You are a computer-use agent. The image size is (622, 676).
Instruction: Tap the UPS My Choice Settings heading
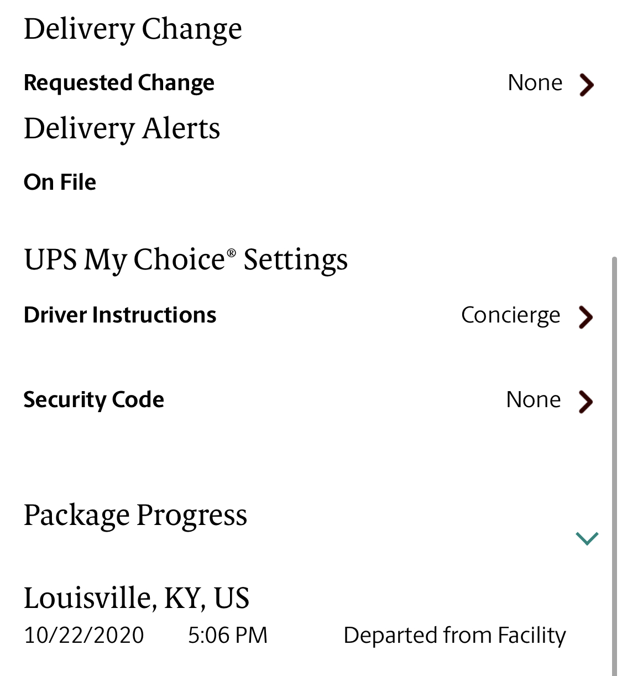pos(186,259)
